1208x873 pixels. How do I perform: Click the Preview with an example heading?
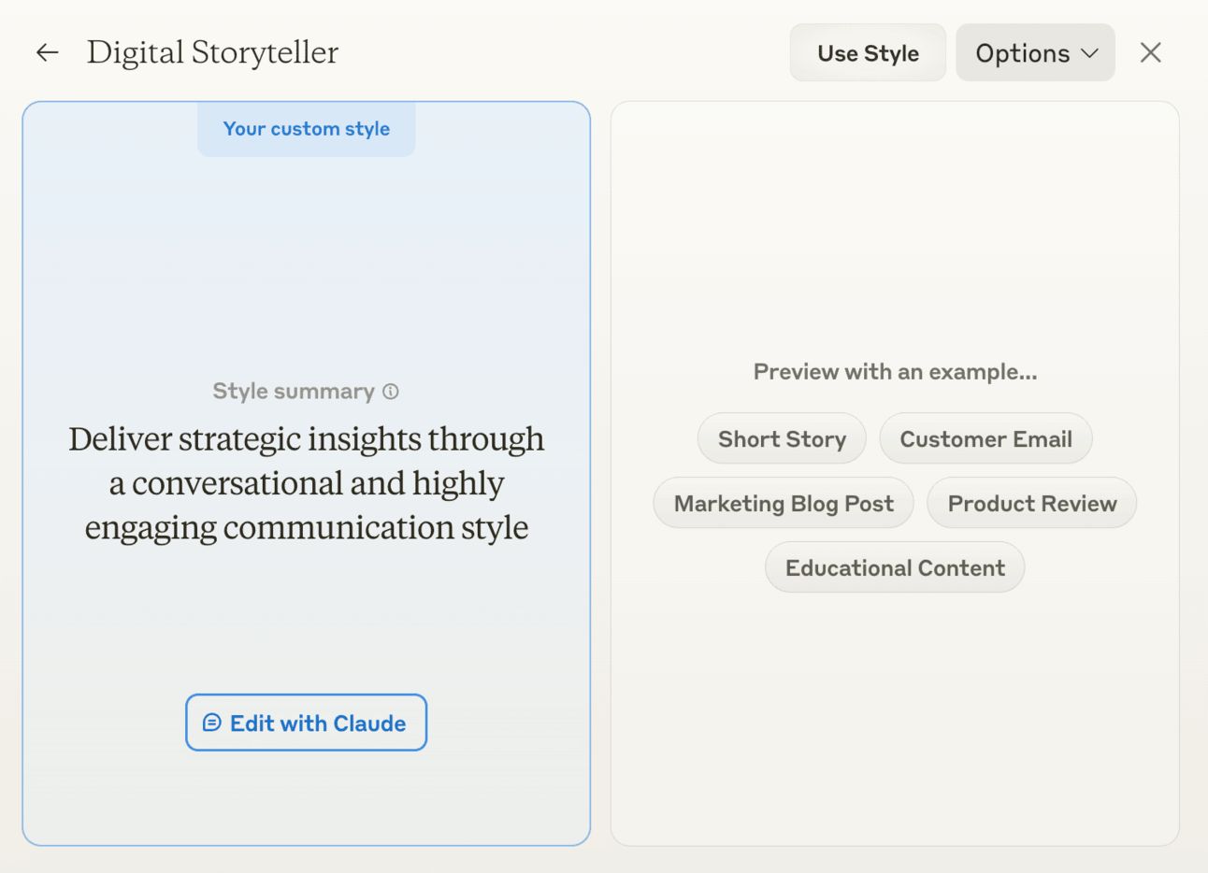pyautogui.click(x=895, y=372)
